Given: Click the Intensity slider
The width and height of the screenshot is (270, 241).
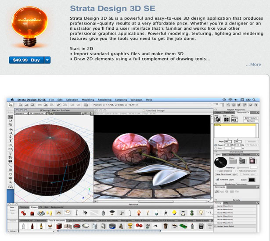Looking at the screenshot, I should coord(243,167).
